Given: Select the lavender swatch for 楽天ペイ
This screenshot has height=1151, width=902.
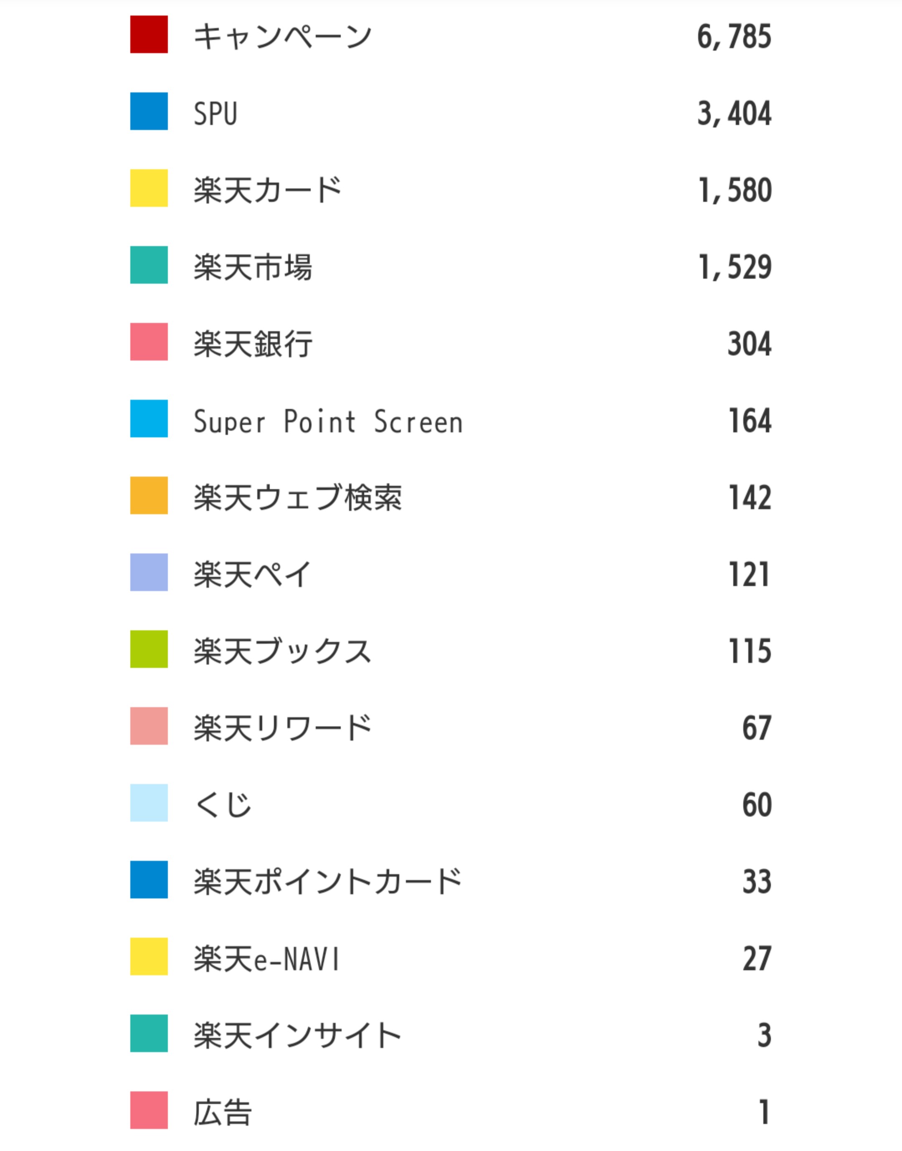Looking at the screenshot, I should click(x=149, y=572).
